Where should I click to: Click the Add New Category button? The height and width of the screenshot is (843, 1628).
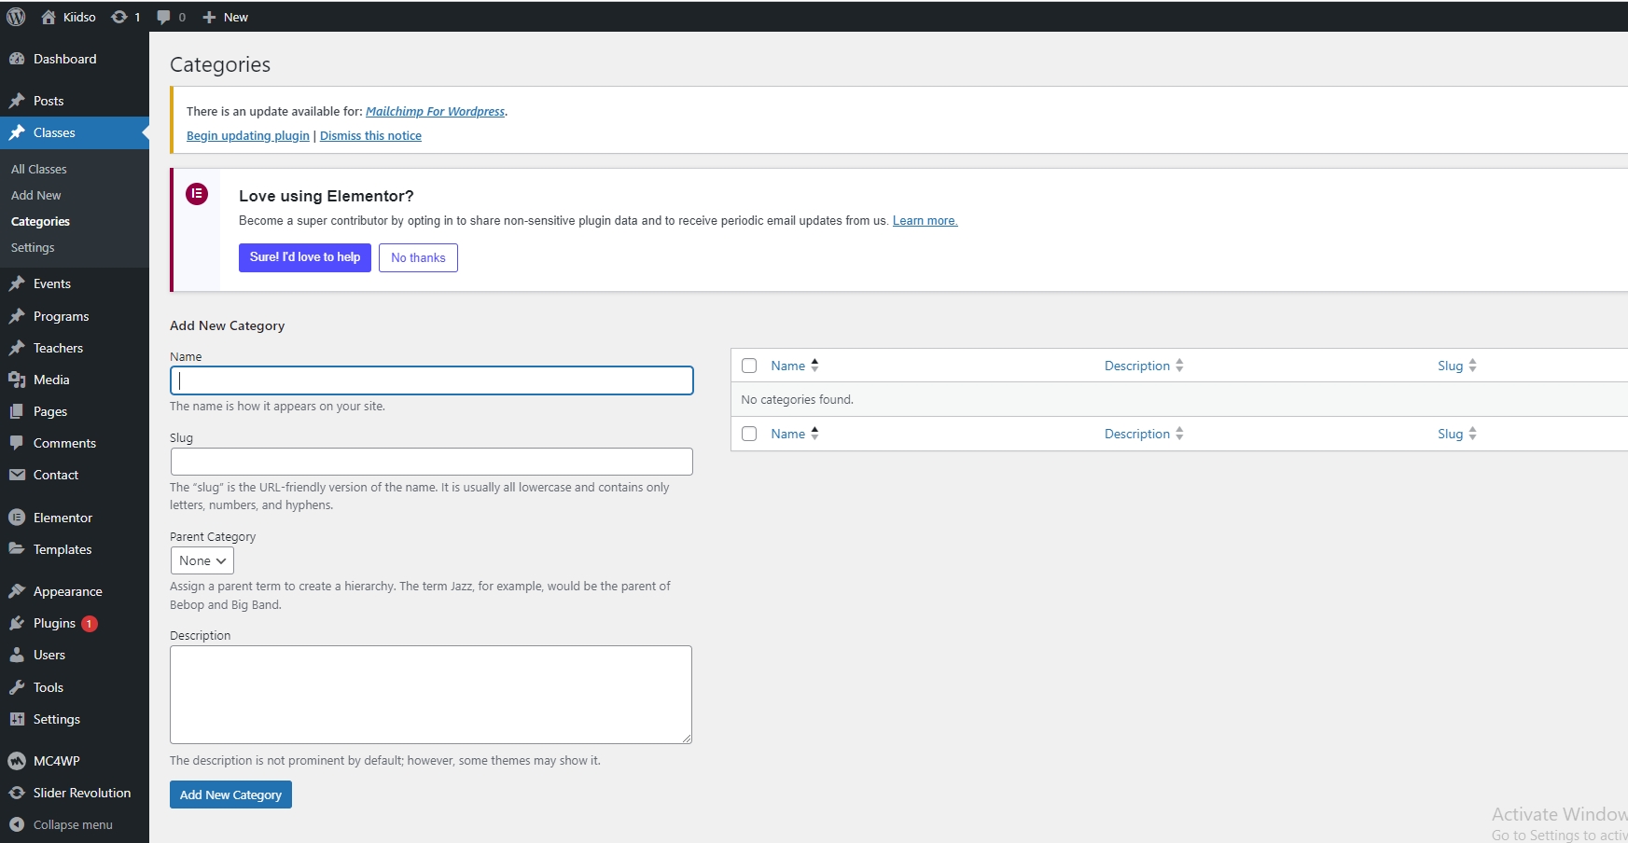pos(230,795)
